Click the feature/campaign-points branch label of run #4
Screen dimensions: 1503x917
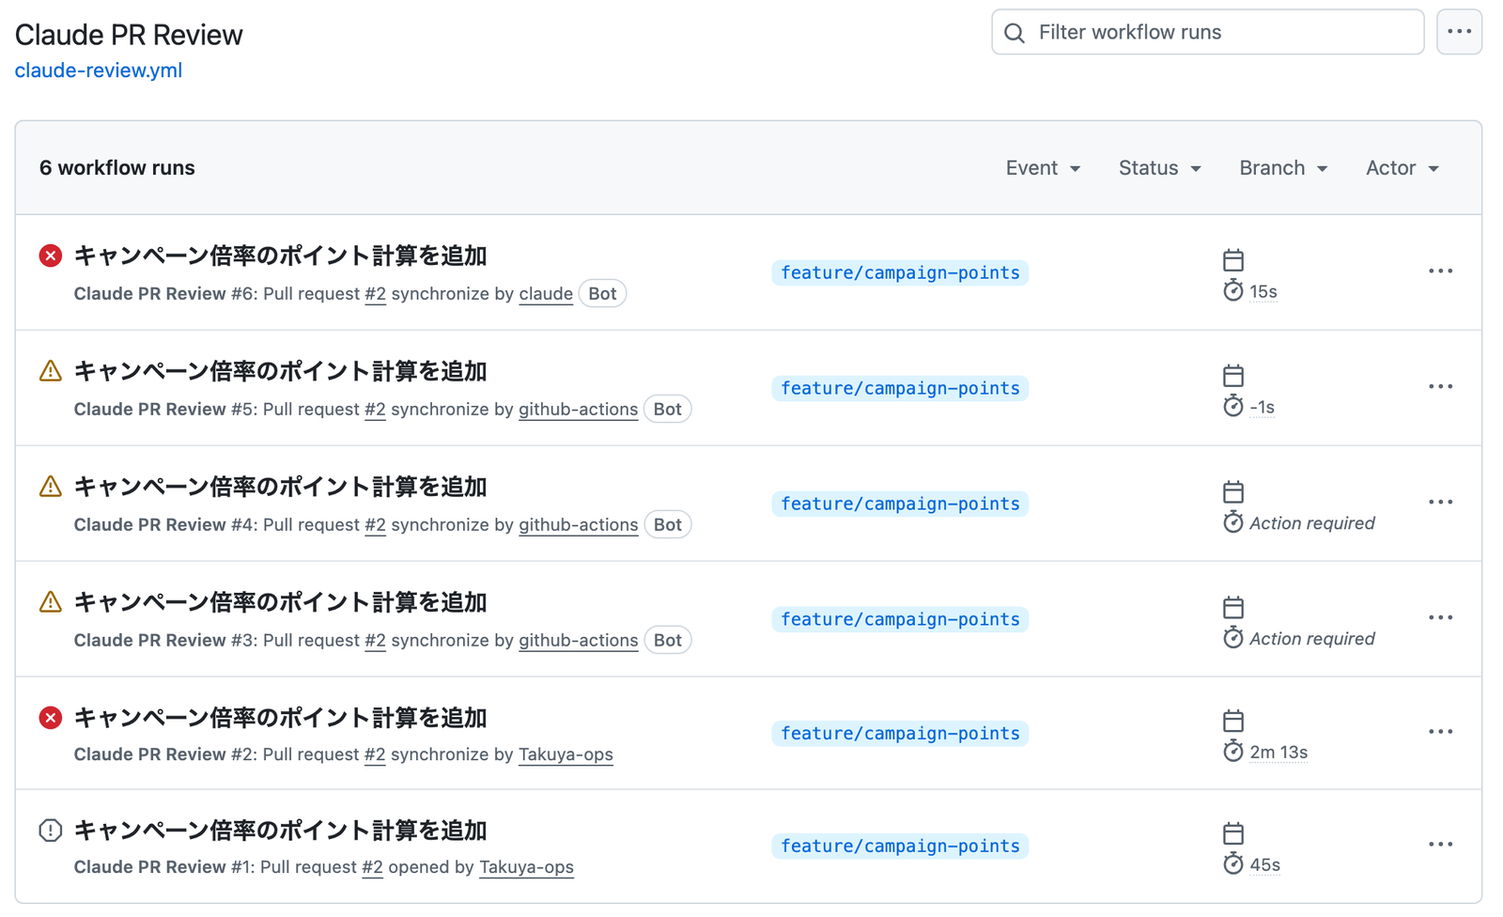(900, 504)
